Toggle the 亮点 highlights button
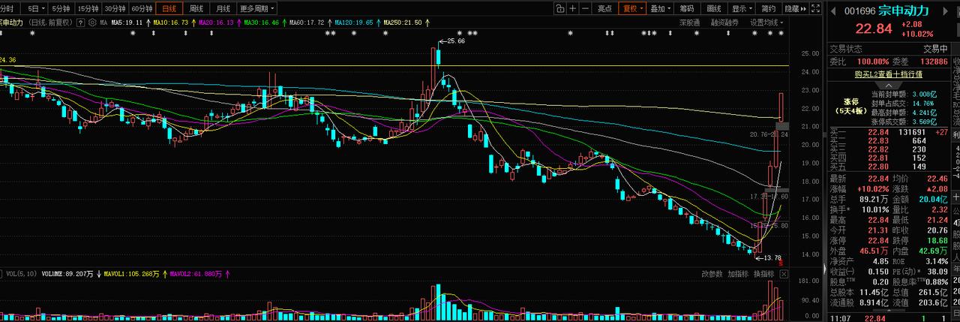 604,9
